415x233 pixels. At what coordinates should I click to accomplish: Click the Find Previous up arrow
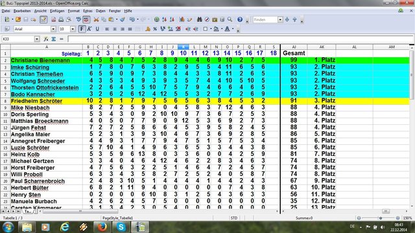coord(294,20)
